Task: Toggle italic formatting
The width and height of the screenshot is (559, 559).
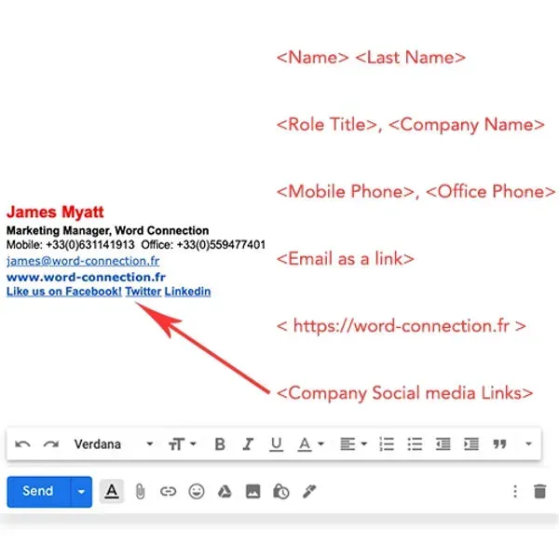Action: [x=248, y=444]
